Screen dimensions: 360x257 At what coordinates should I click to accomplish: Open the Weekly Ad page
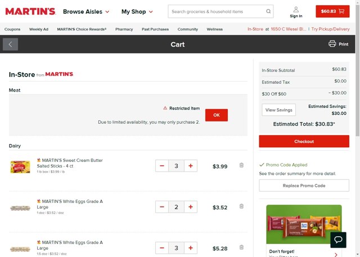click(39, 29)
